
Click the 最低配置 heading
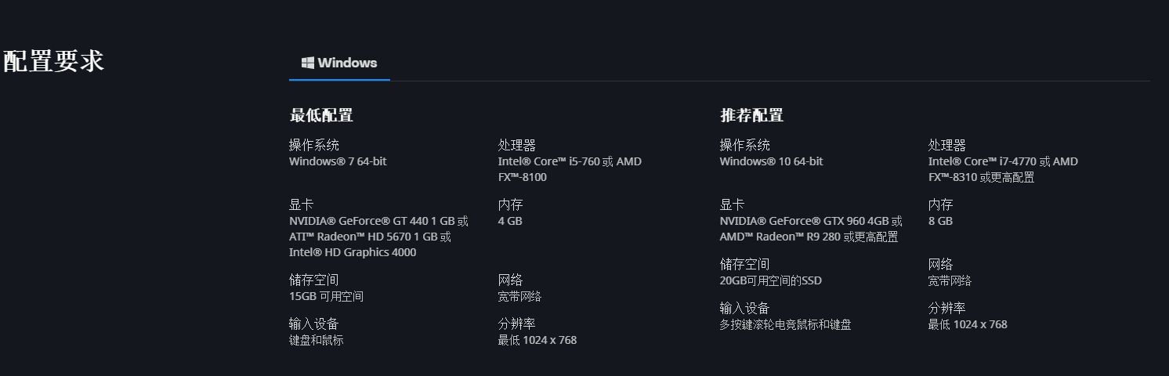tap(321, 116)
